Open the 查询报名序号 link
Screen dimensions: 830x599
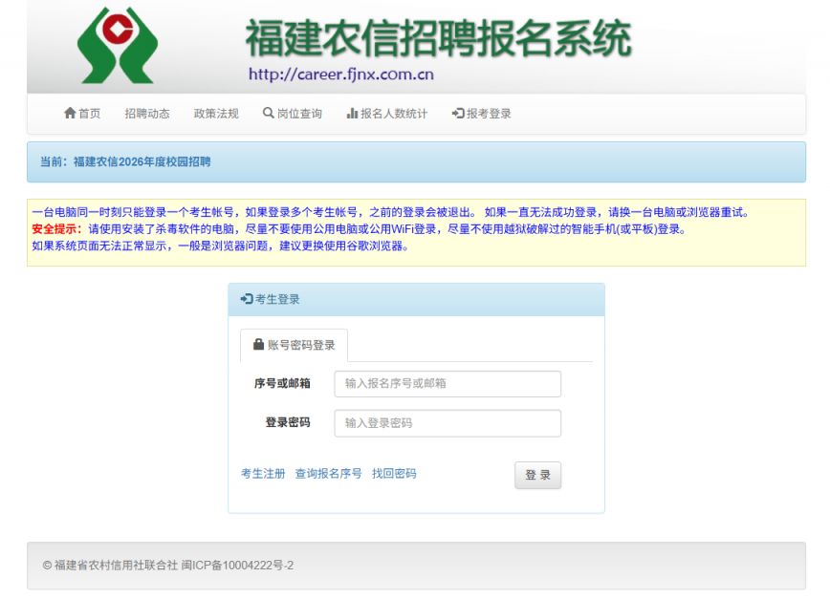point(328,474)
